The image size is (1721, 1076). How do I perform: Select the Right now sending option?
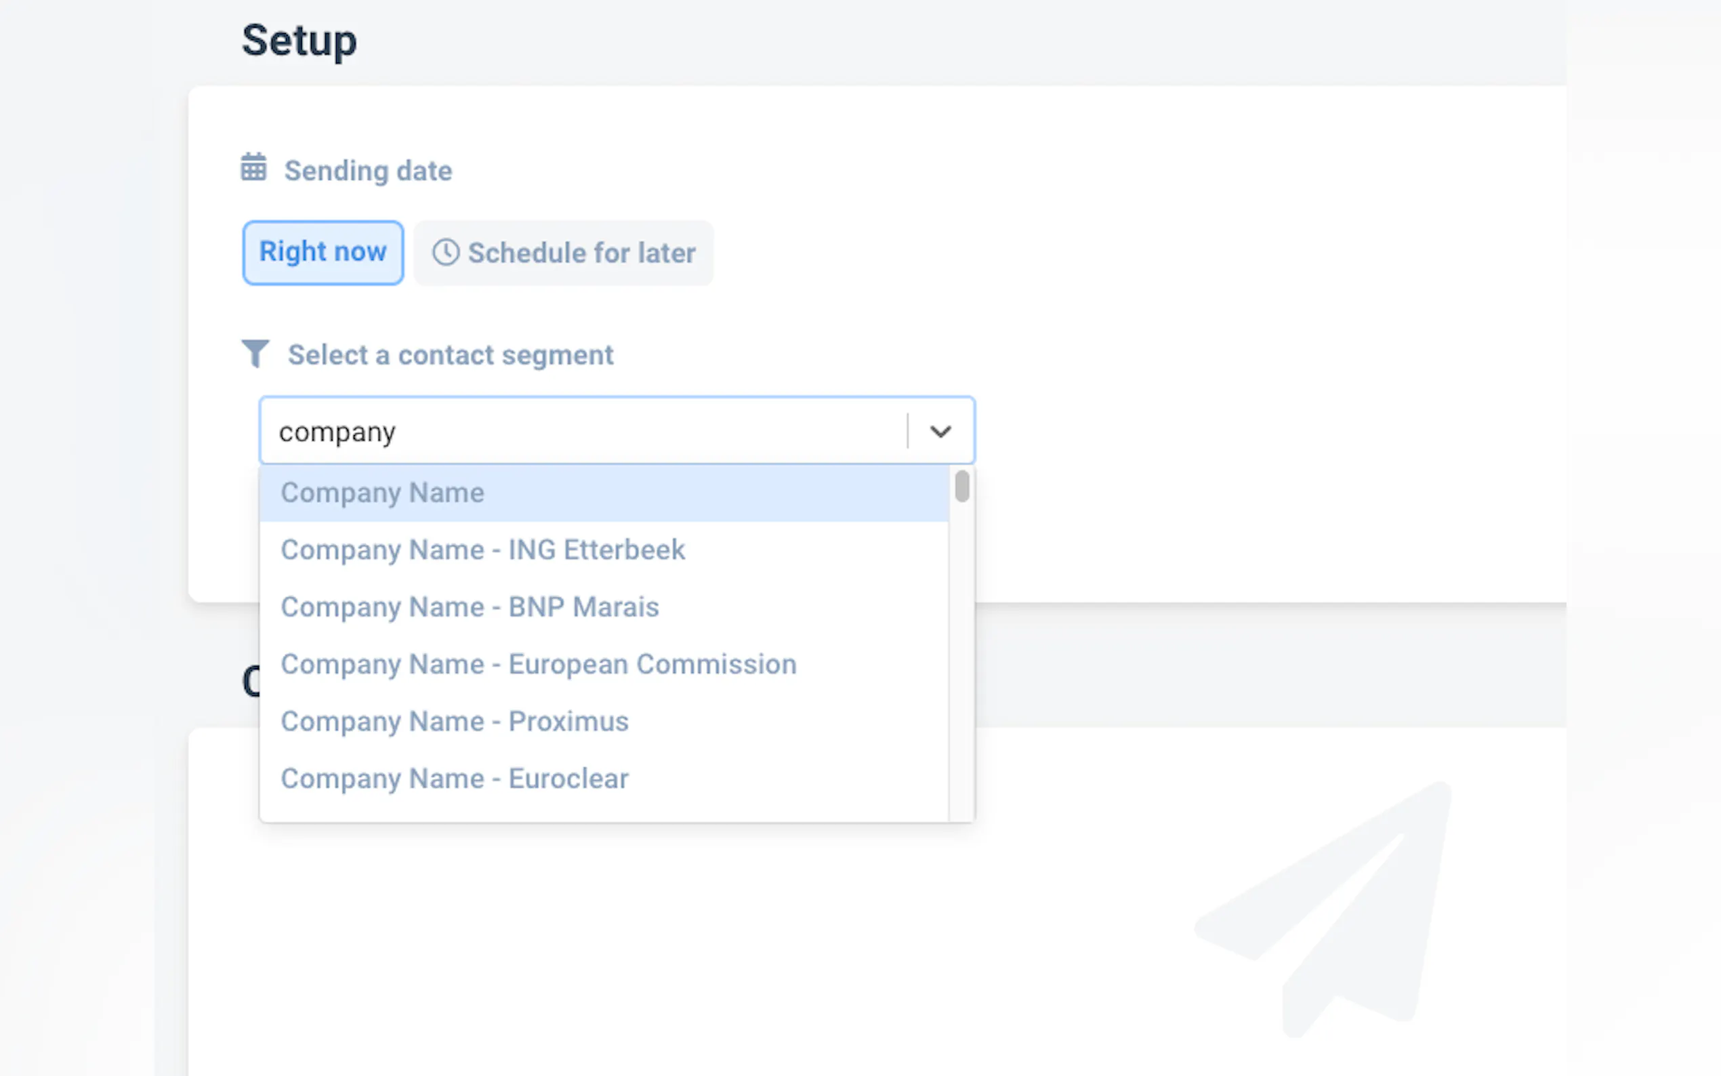click(323, 253)
